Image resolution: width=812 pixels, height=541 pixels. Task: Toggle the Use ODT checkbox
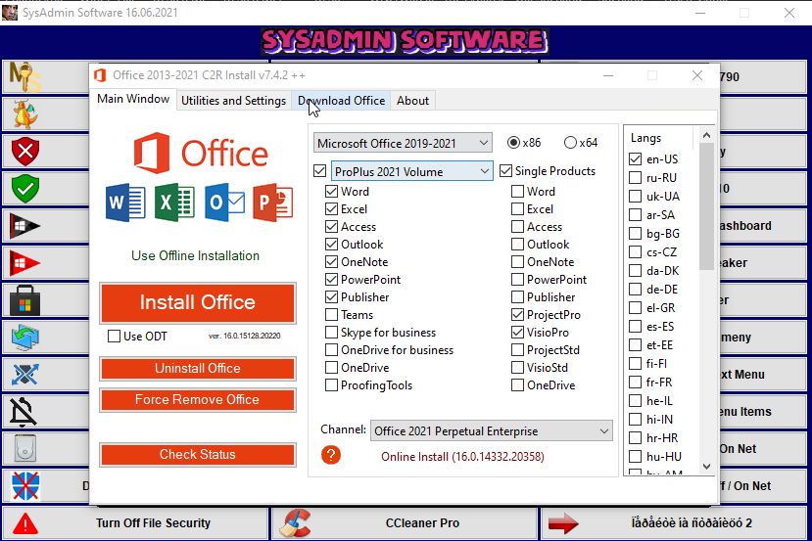pos(114,337)
